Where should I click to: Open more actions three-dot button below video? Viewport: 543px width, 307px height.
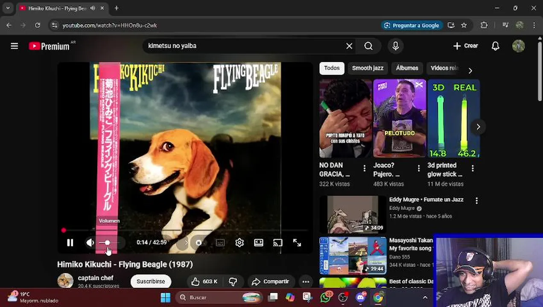306,281
